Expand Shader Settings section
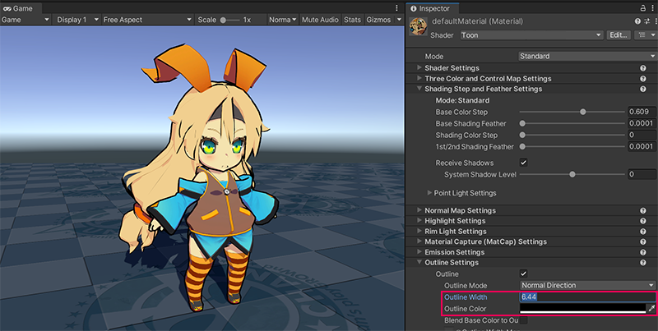Screen dimensions: 658x331 click(419, 68)
